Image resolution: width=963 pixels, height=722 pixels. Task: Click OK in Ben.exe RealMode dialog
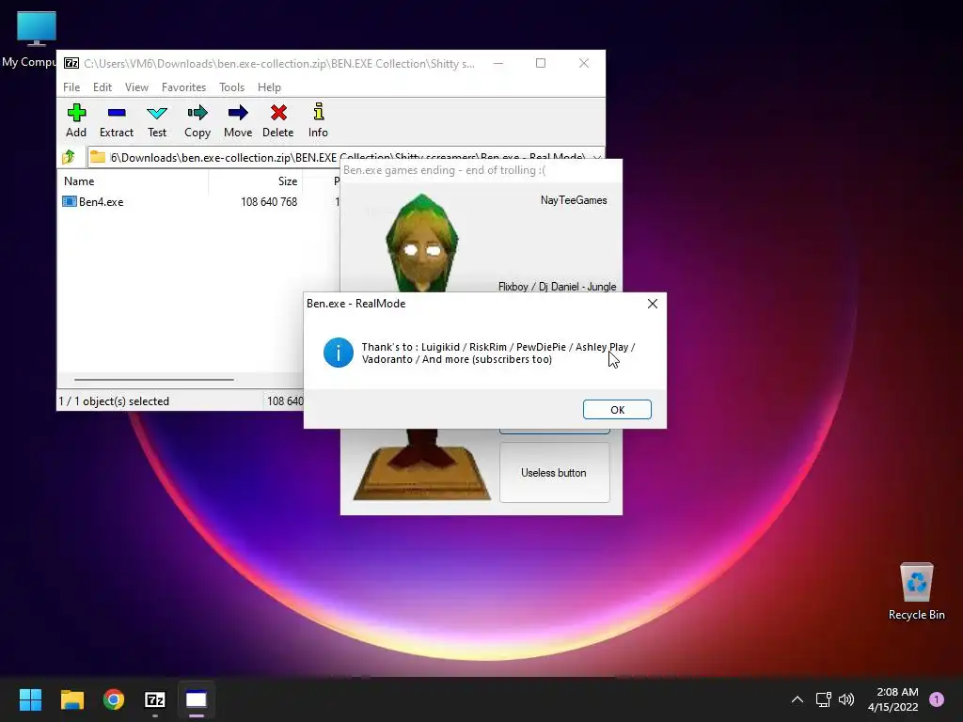(x=617, y=410)
